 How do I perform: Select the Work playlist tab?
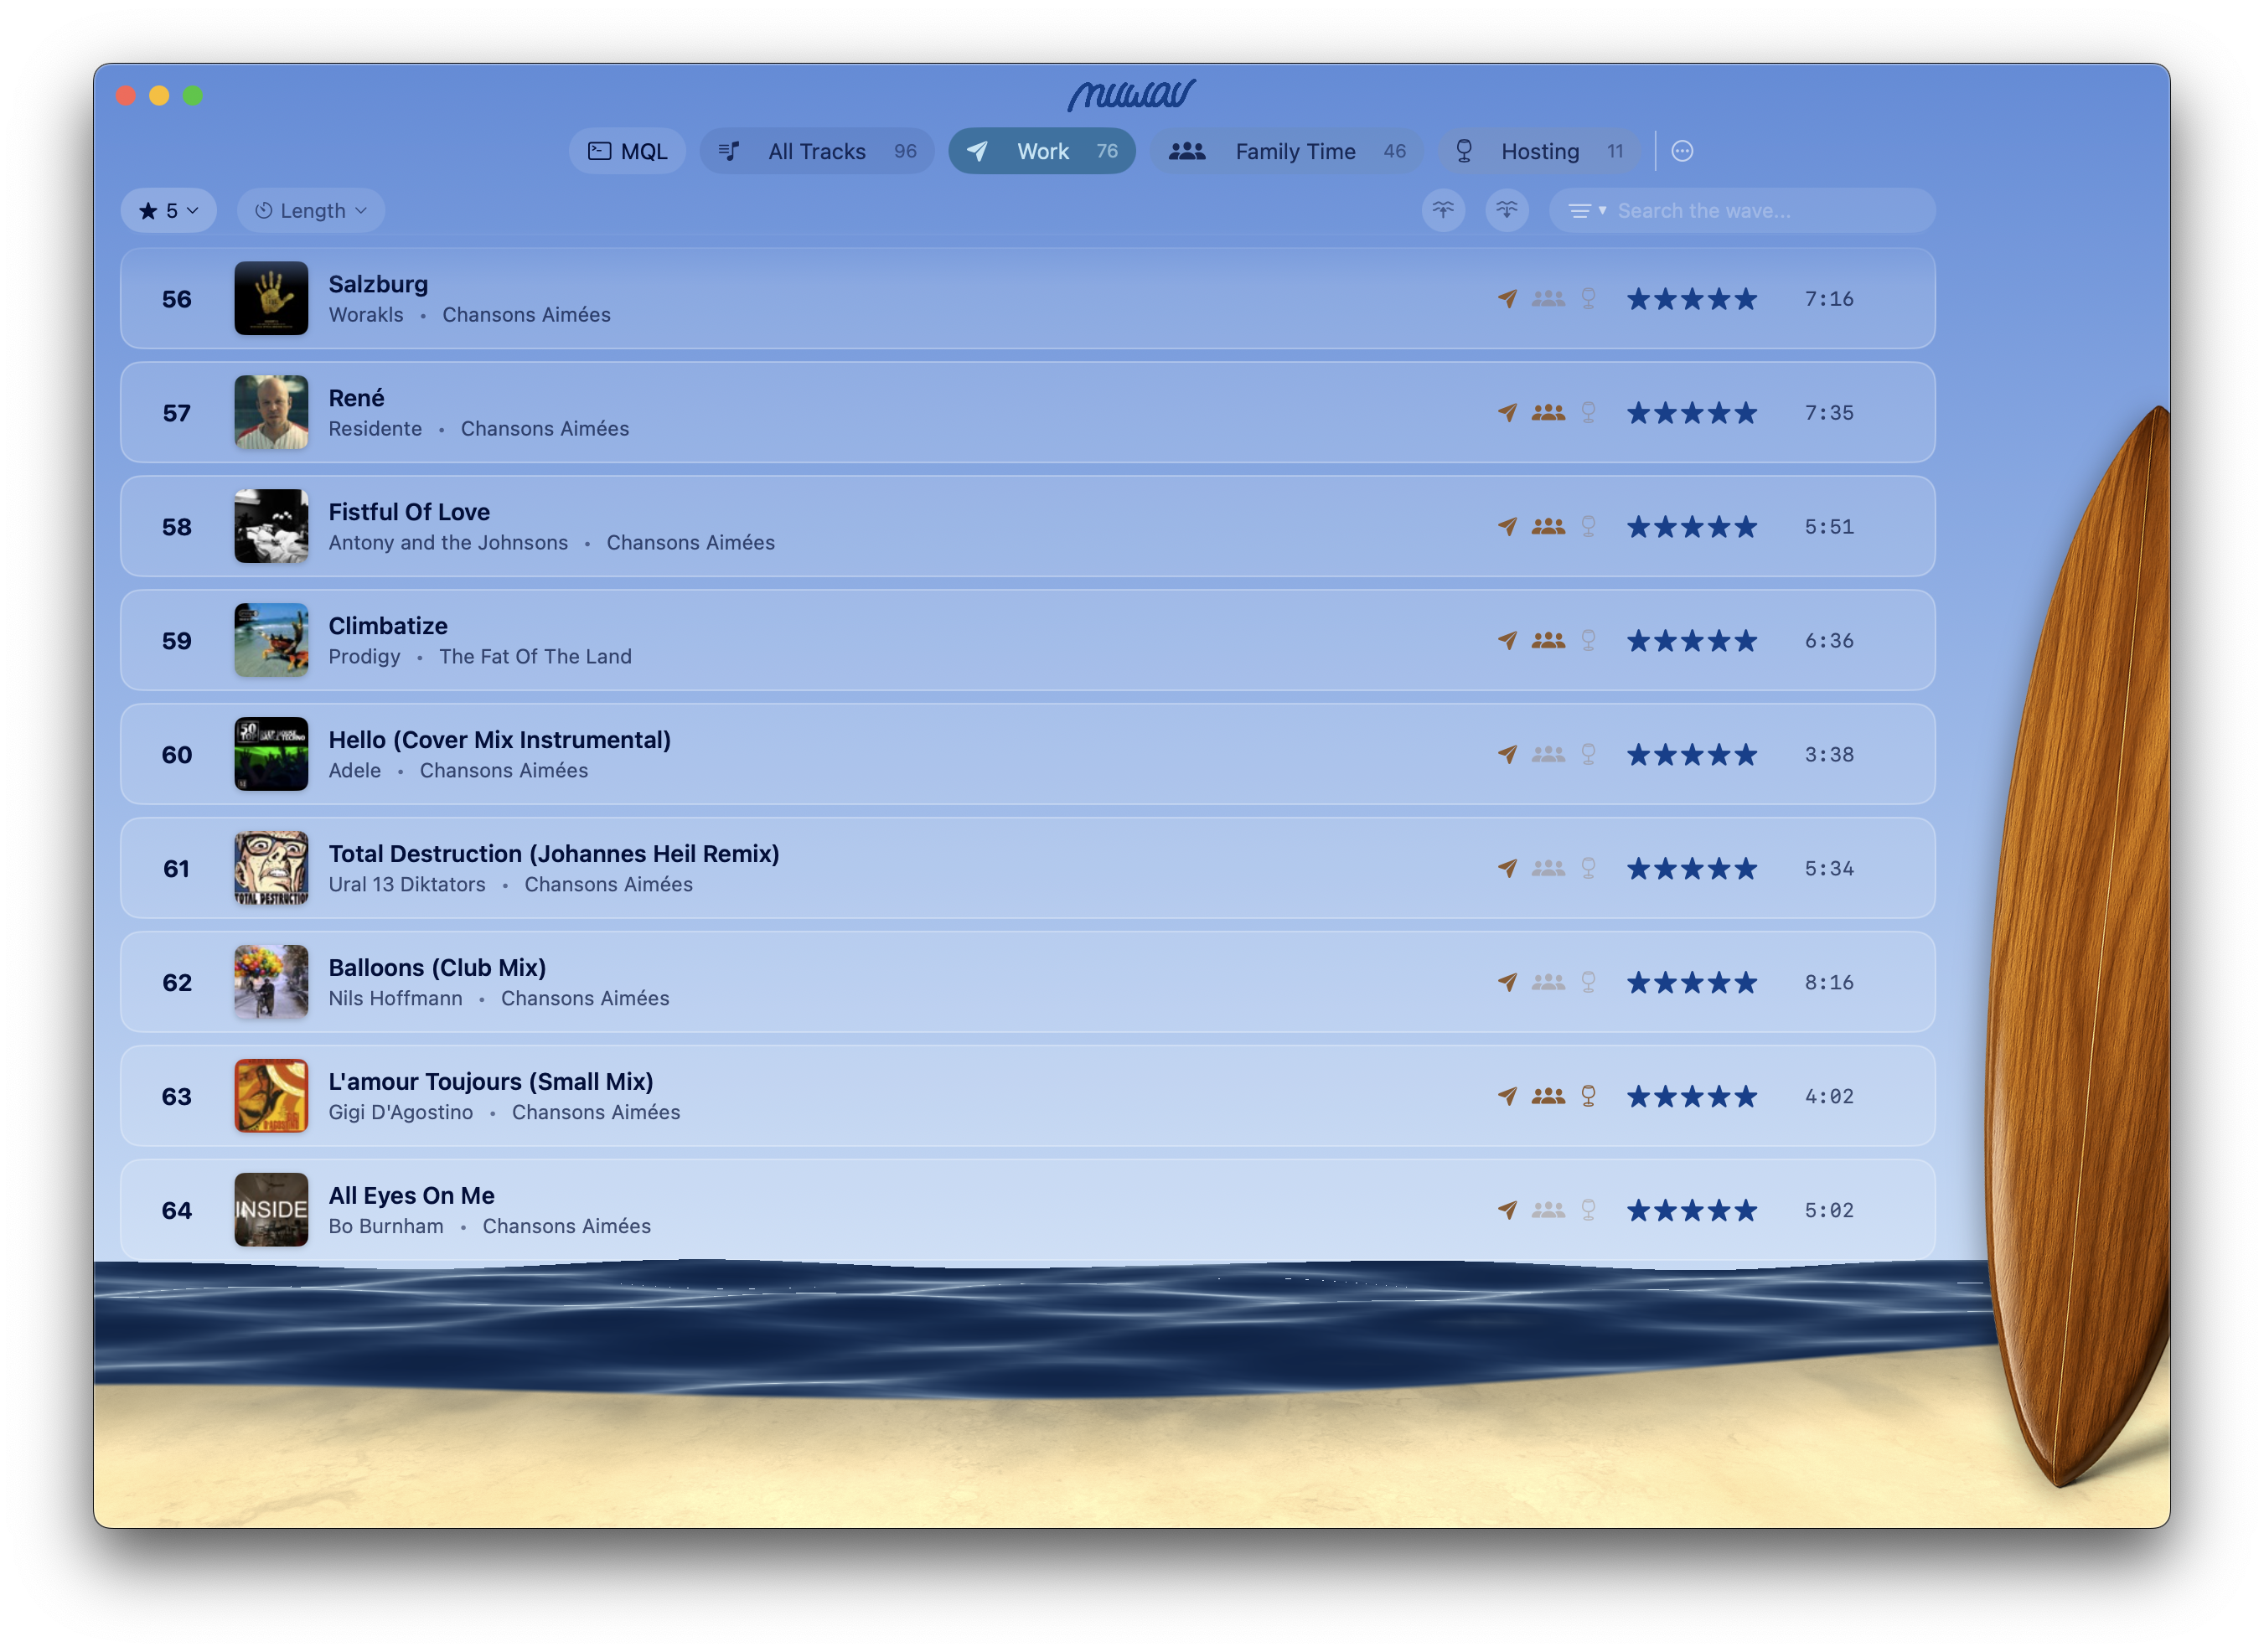pos(1041,151)
